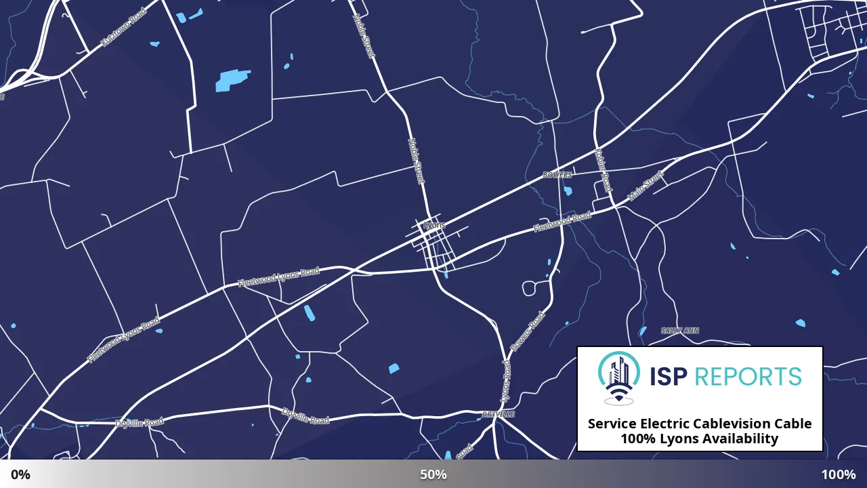Click the ISP Reports building logo icon
This screenshot has height=488, width=867.
pos(619,378)
